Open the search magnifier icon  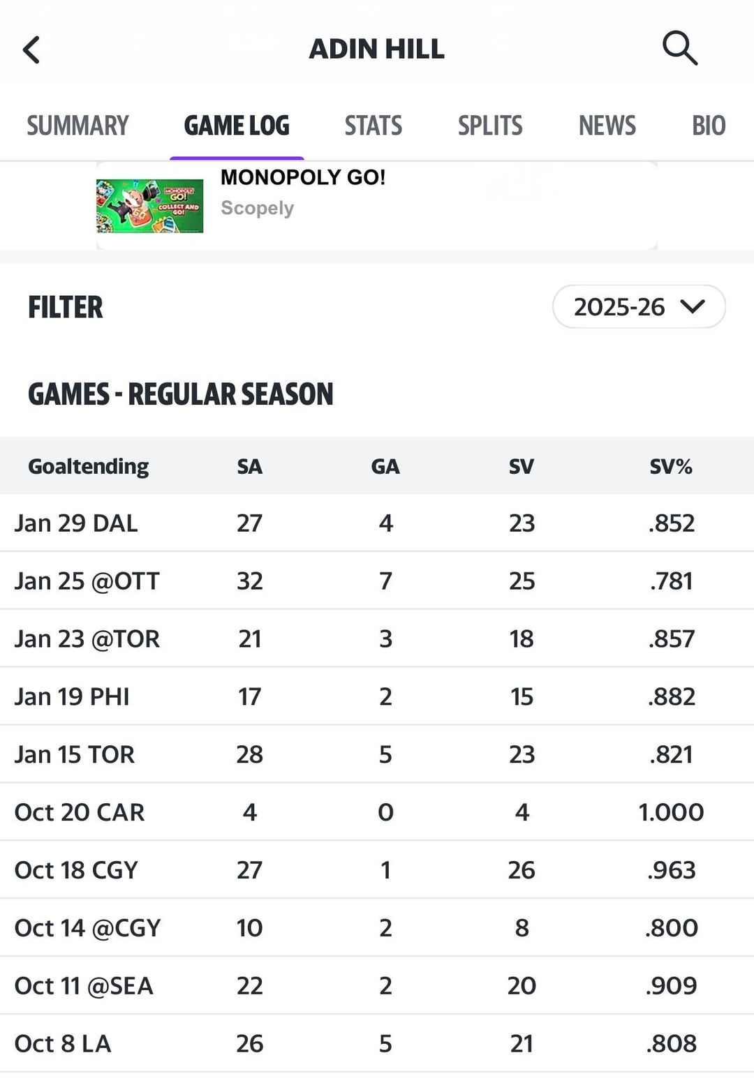(x=679, y=48)
